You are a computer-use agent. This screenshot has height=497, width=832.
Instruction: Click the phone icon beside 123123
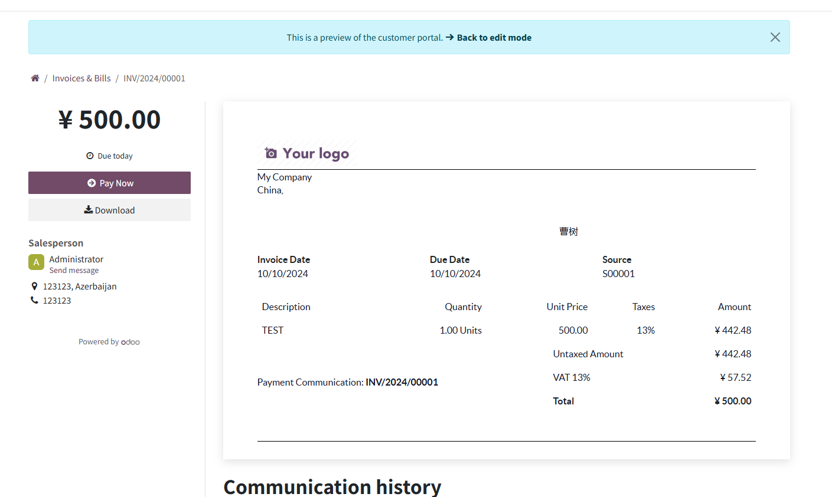pyautogui.click(x=34, y=300)
